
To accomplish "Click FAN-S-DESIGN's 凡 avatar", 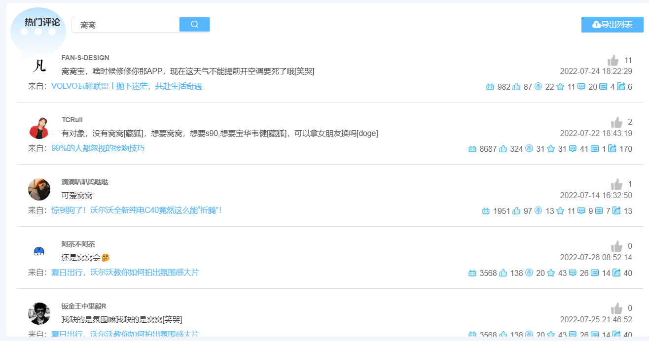I will pos(39,65).
